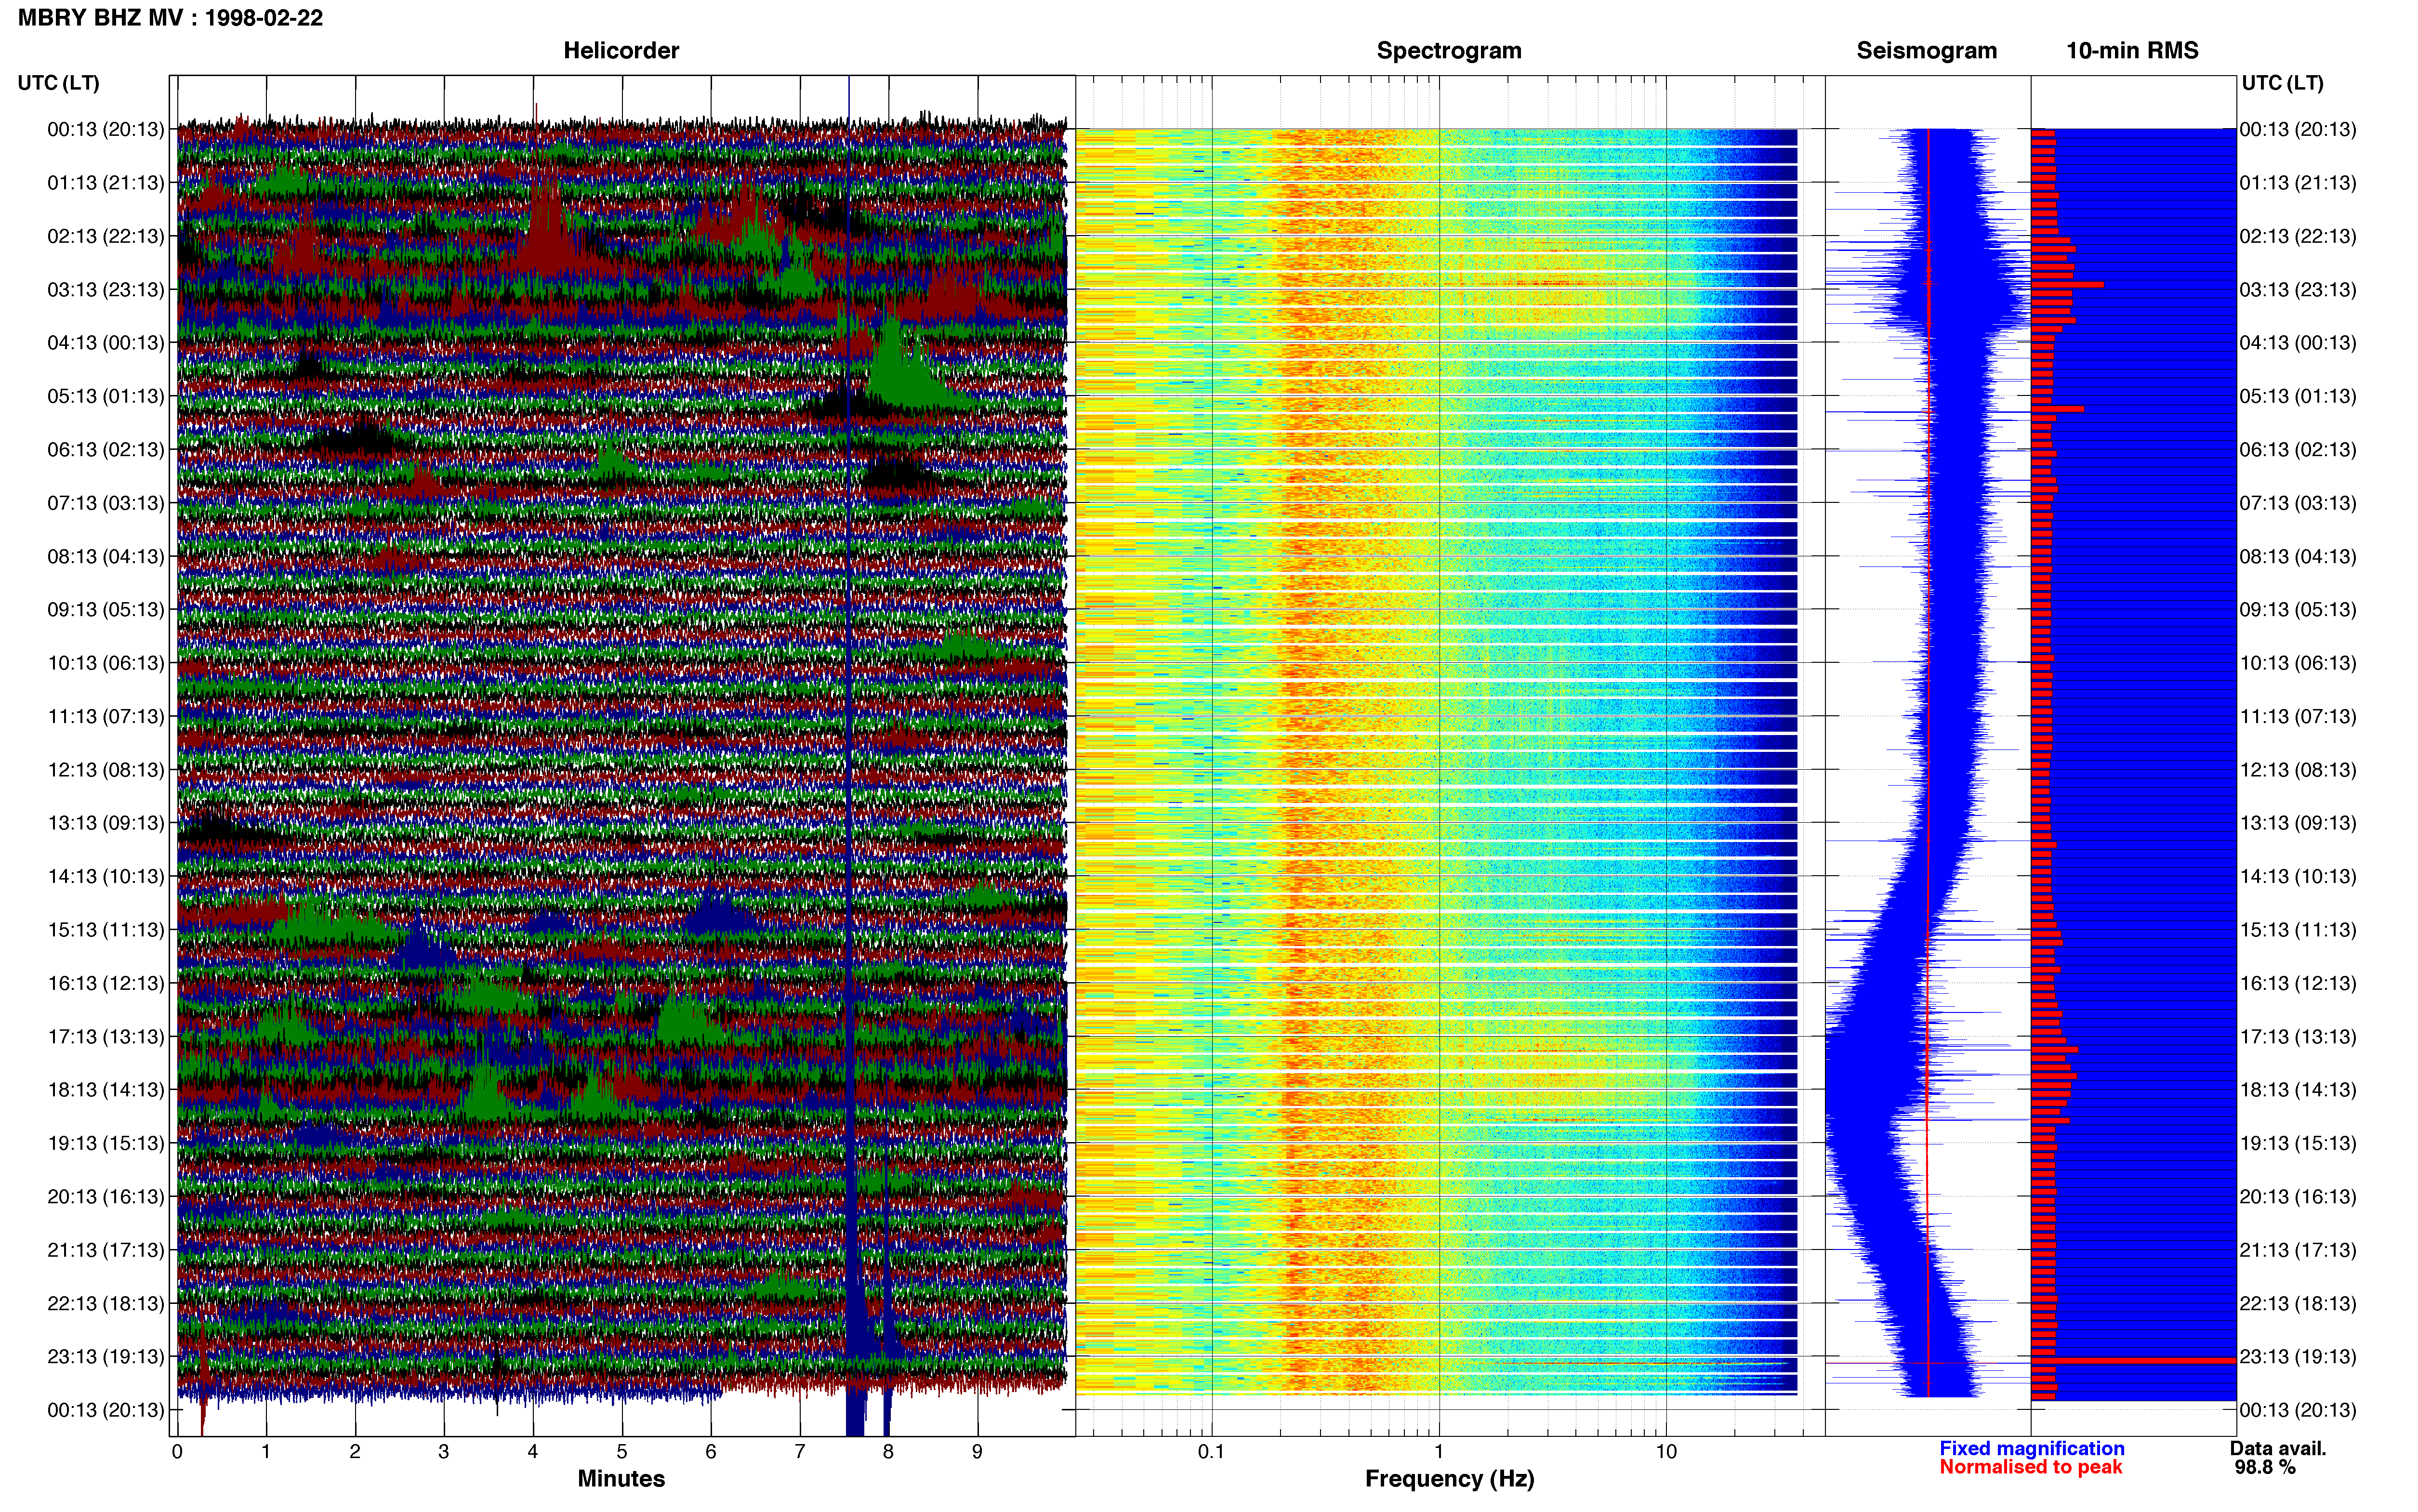Click the "10" tick on the frequency axis
The image size is (2418, 1512).
1666,1451
